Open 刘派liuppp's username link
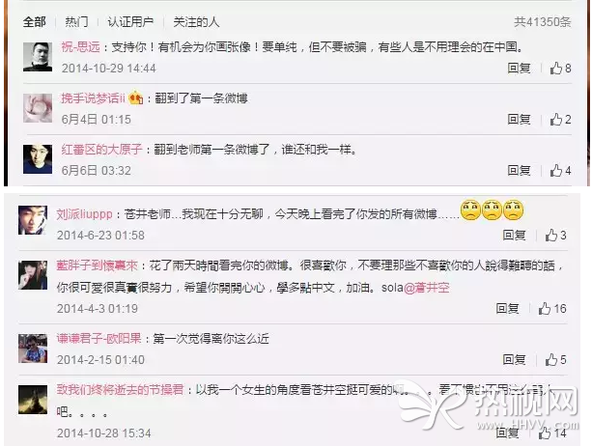Screen dimensions: 592x447 click(85, 214)
